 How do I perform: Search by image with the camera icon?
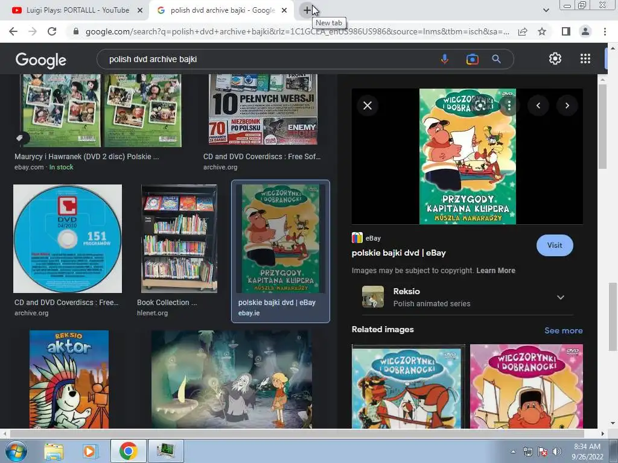point(472,59)
